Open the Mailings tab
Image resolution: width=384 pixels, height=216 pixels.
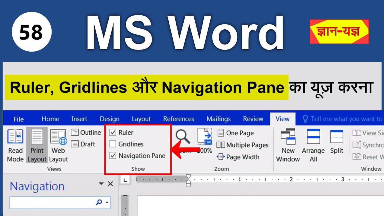[x=219, y=119]
